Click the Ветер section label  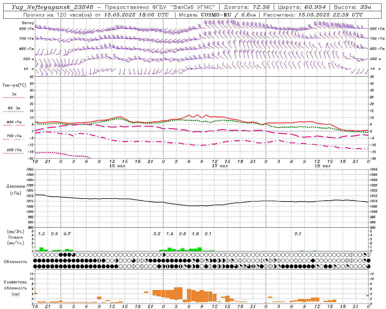[x=28, y=23]
